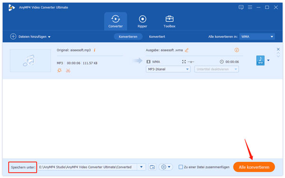285x178 pixels.
Task: Open the Alle konvertieren in WMA dropdown
Action: click(257, 37)
